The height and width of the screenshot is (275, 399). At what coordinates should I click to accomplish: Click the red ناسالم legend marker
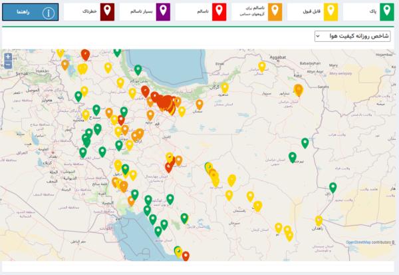click(x=217, y=12)
